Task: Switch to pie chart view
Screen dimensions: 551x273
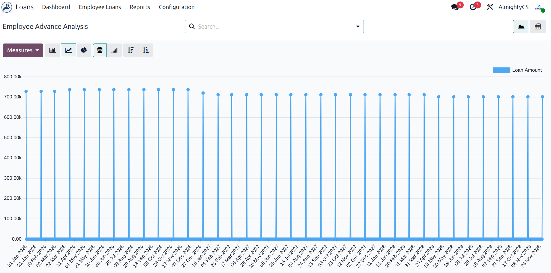Action: click(x=84, y=50)
